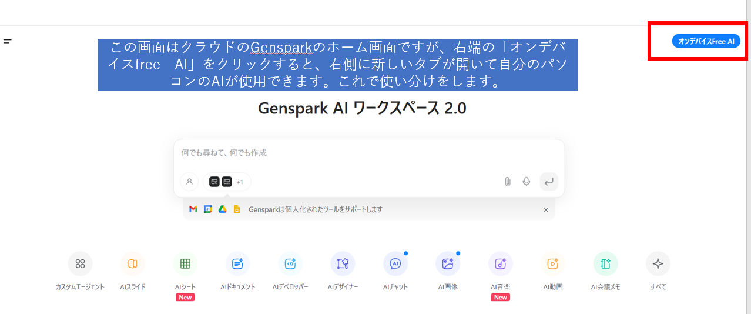Open the sidebar hamburger menu
Image resolution: width=751 pixels, height=314 pixels.
pyautogui.click(x=8, y=41)
